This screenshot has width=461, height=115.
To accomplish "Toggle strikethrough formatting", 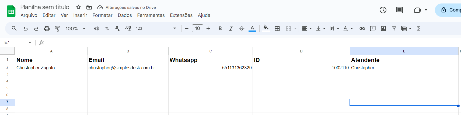I will (x=242, y=28).
